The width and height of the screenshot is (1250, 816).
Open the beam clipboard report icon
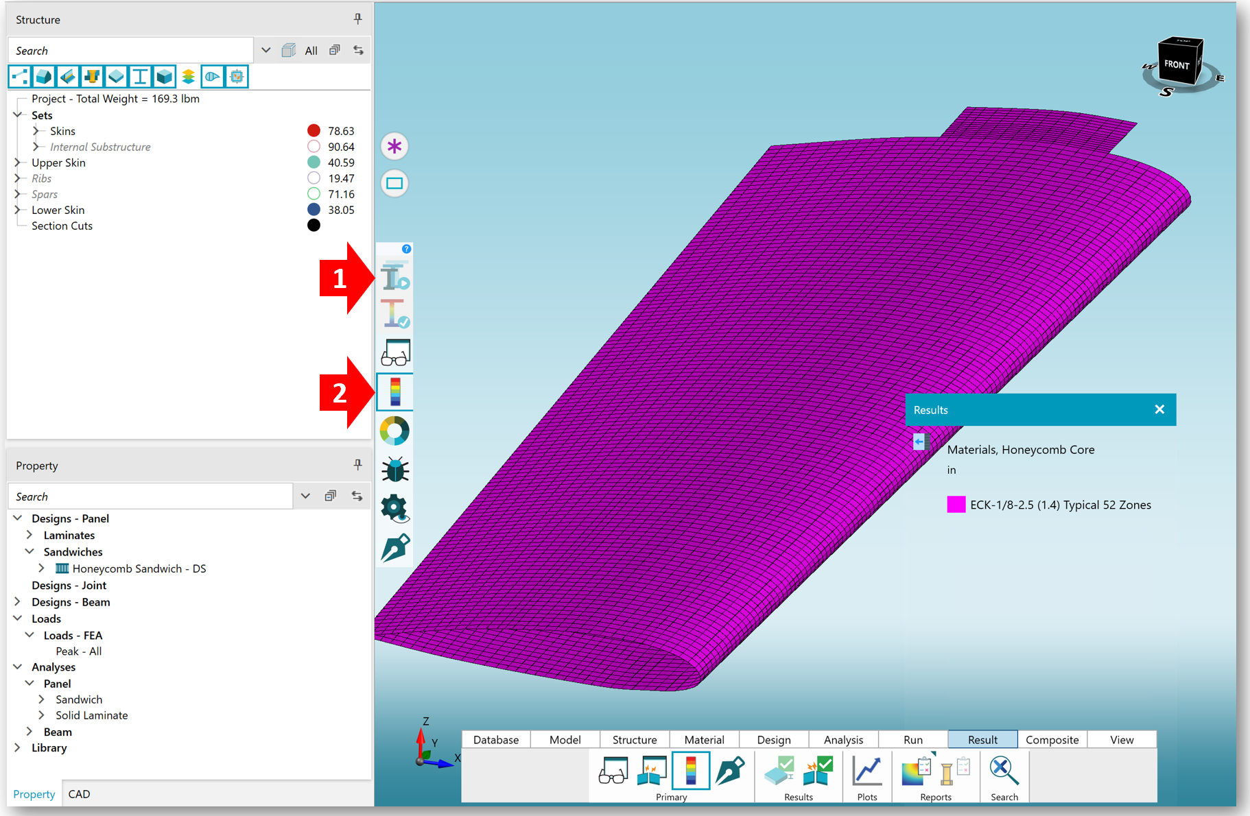click(x=955, y=771)
